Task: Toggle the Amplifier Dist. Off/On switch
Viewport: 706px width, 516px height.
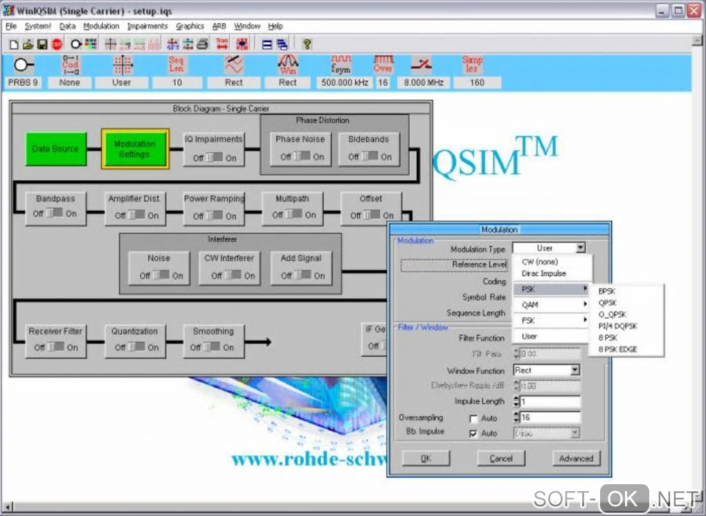Action: point(136,215)
